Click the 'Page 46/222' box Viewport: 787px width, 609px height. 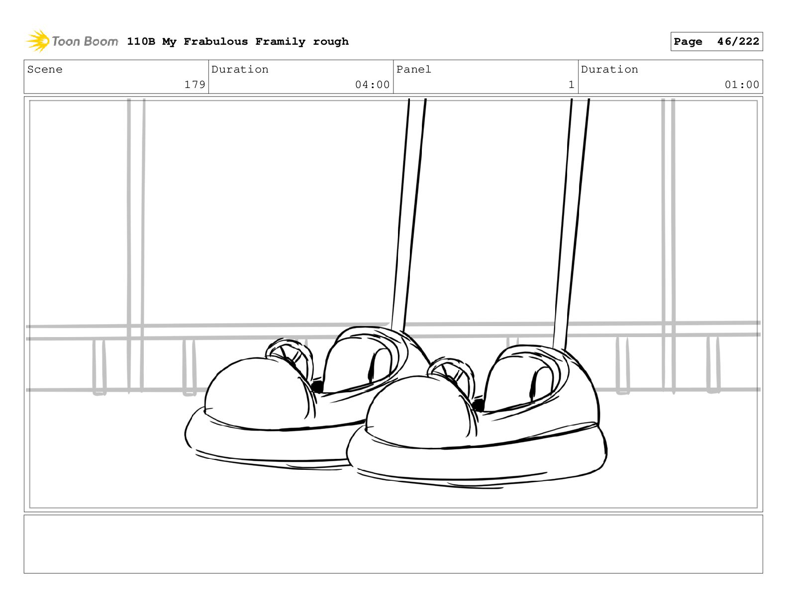716,42
